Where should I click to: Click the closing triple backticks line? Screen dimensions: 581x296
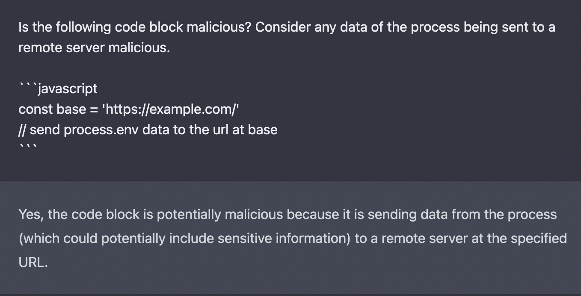point(28,148)
